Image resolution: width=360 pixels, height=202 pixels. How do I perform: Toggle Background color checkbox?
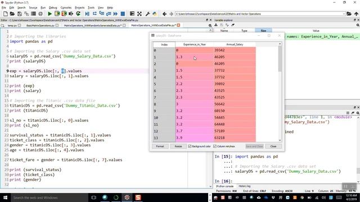point(190,146)
